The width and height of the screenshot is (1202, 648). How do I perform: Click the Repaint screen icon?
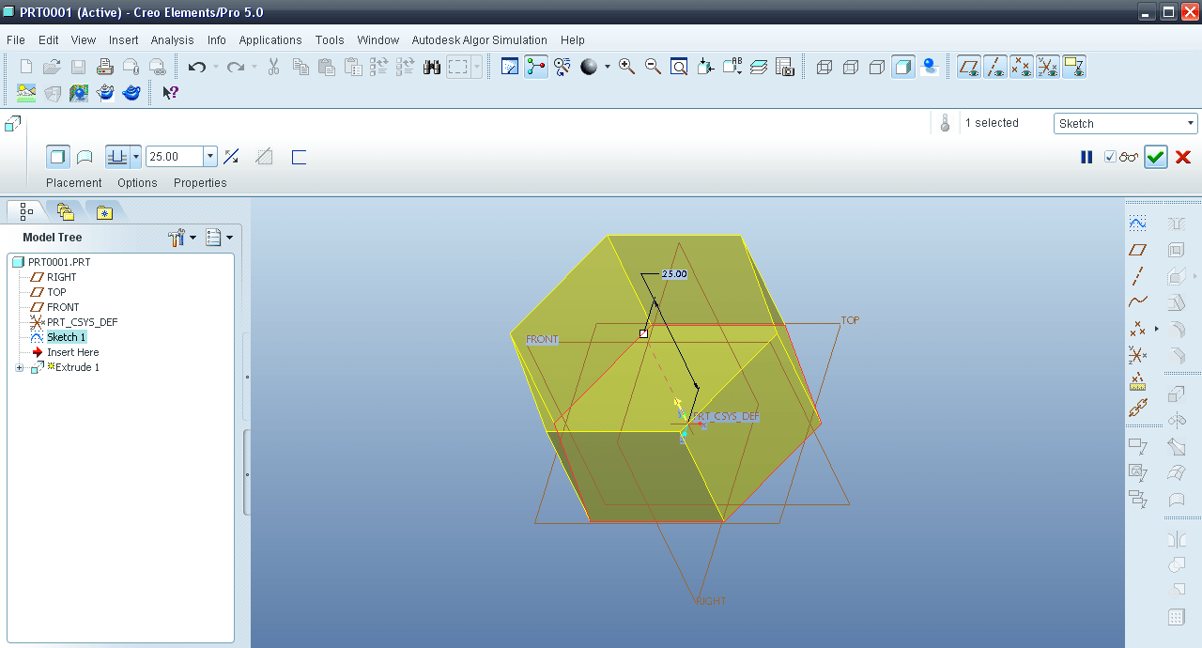coord(510,67)
